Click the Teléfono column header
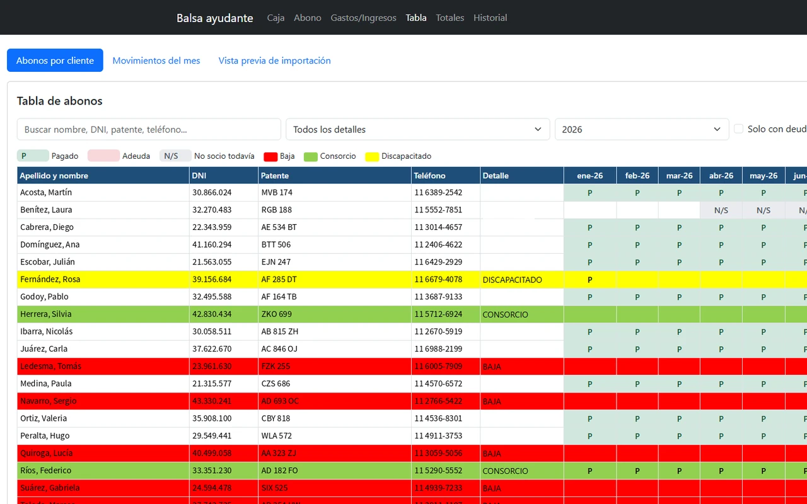Image resolution: width=807 pixels, height=504 pixels. pos(446,175)
